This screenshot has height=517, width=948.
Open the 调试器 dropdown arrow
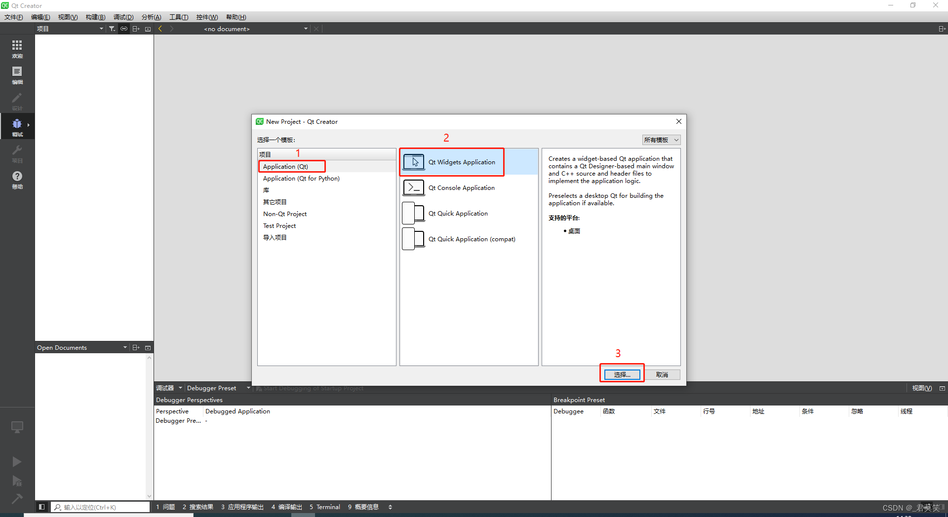pos(180,388)
